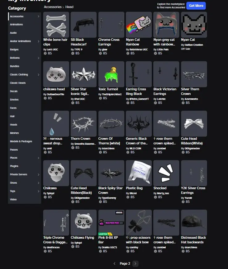
Task: Expand the Classic Clothing category chevron
Action: click(x=38, y=75)
